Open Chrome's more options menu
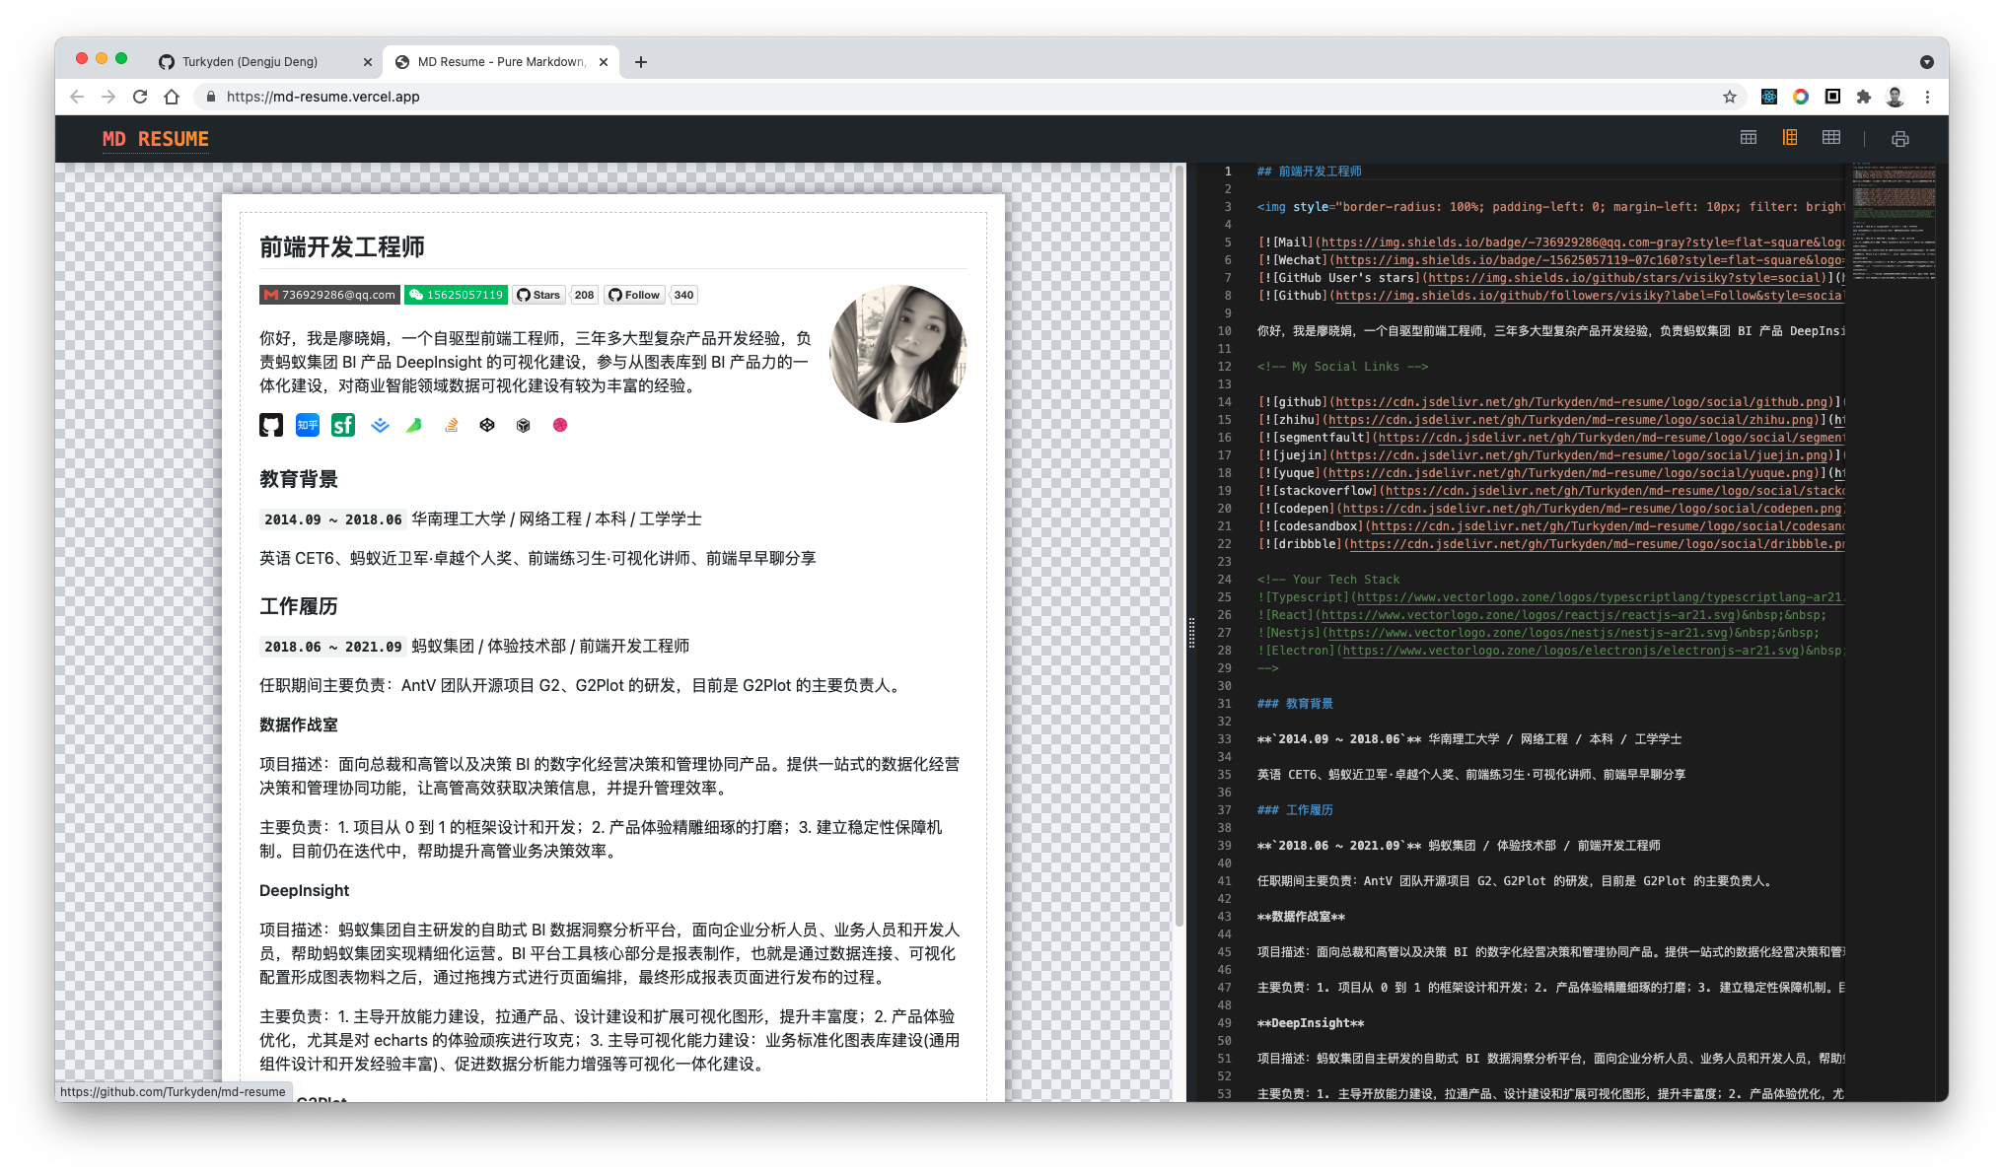Image resolution: width=2004 pixels, height=1175 pixels. (x=1928, y=97)
